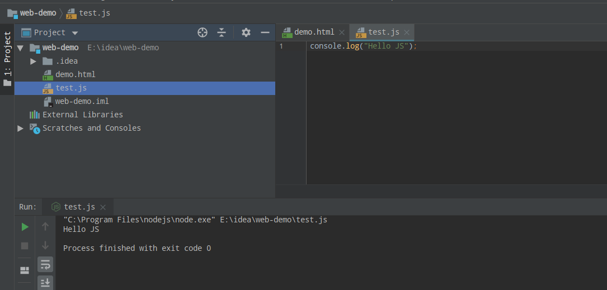Viewport: 607px width, 290px height.
Task: Close the demo.html editor tab
Action: coord(341,32)
